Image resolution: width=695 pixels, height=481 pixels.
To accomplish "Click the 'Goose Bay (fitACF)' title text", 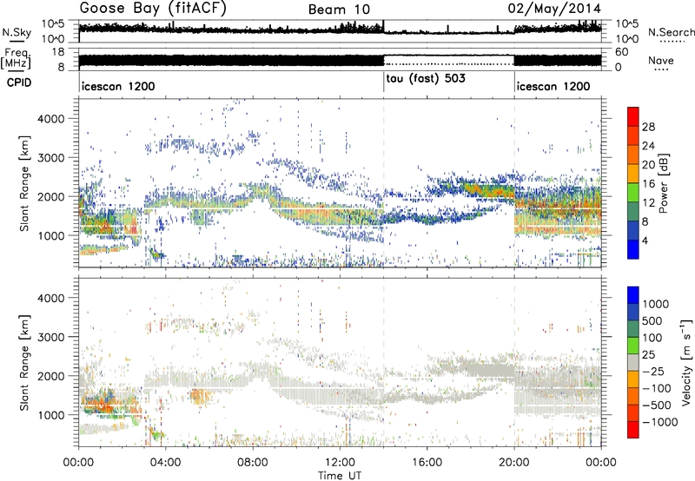I will pyautogui.click(x=153, y=9).
